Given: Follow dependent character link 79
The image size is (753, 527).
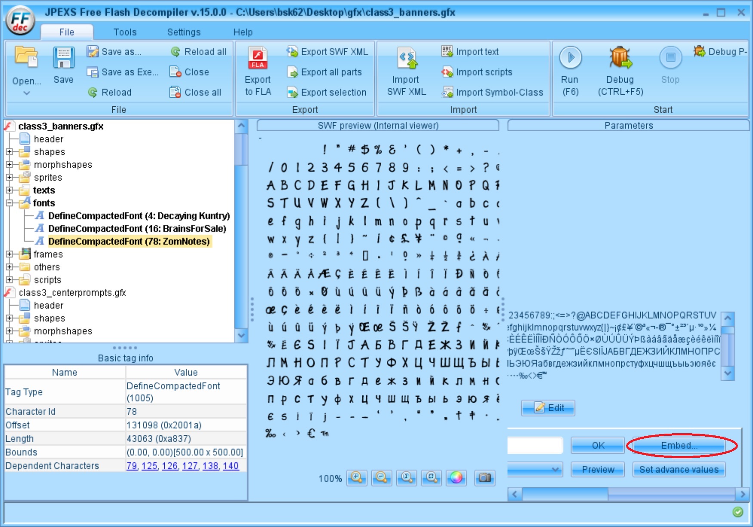Looking at the screenshot, I should point(132,466).
